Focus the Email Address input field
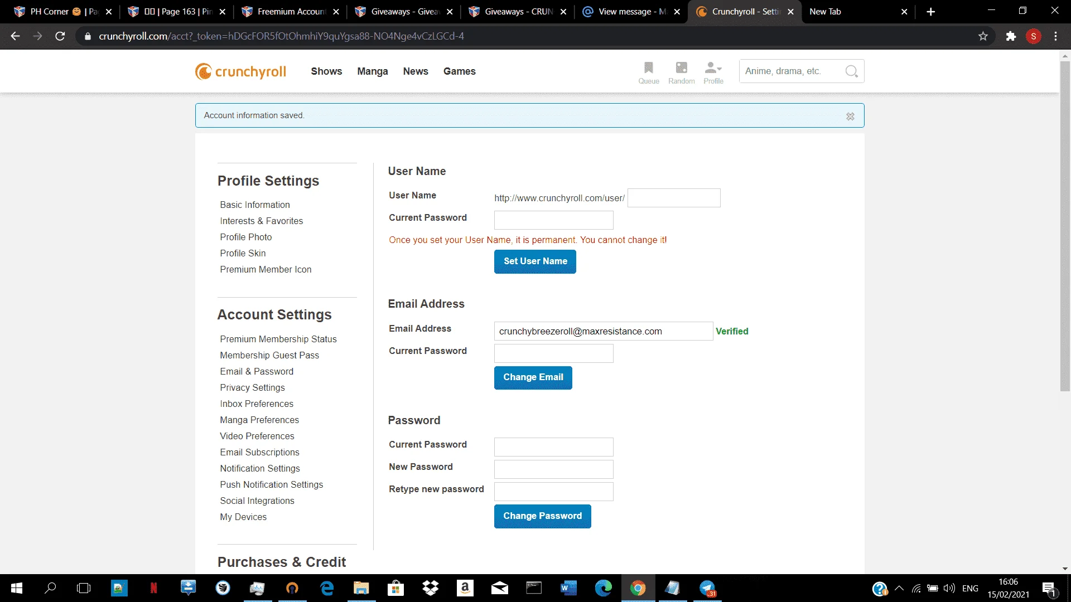This screenshot has width=1071, height=602. [603, 331]
